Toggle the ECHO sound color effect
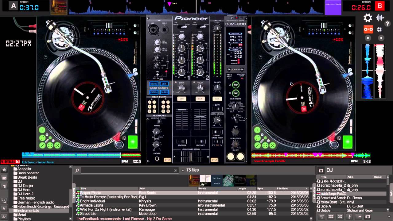The width and height of the screenshot is (393, 221). click(154, 84)
